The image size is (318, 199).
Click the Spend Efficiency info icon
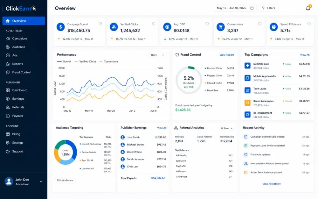tap(309, 24)
